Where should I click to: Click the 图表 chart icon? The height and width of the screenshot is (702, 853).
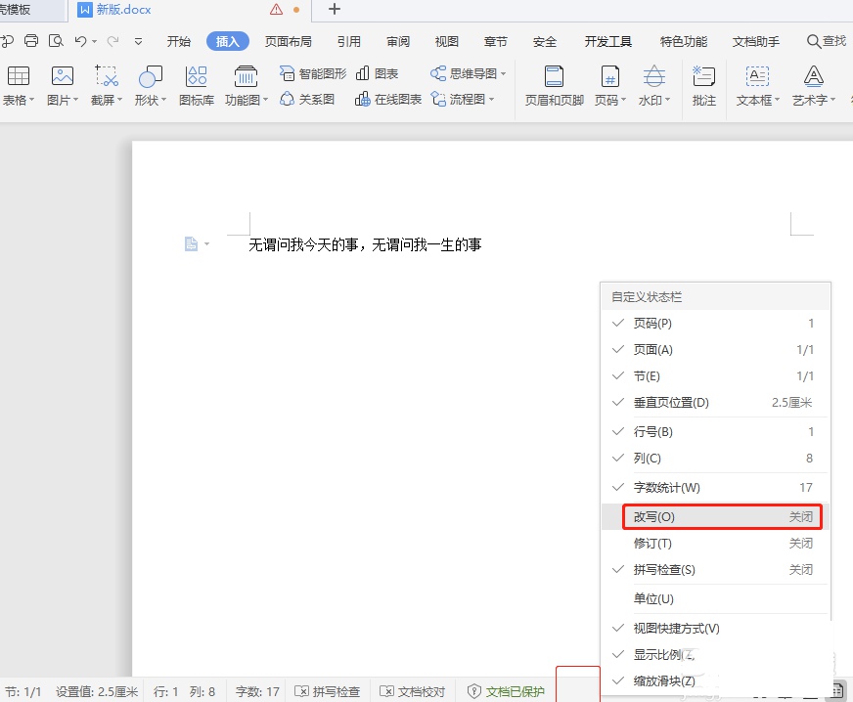pos(378,73)
